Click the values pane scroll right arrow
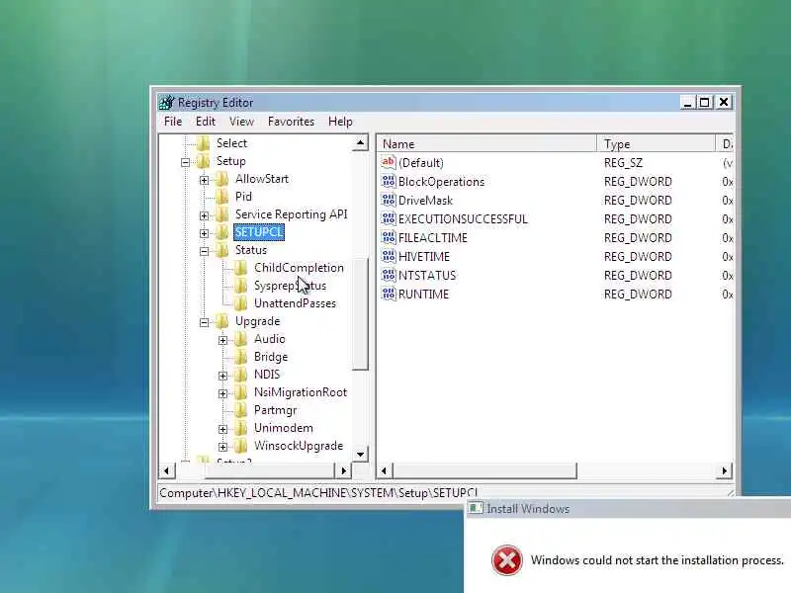Viewport: 791px width, 593px height. tap(725, 471)
